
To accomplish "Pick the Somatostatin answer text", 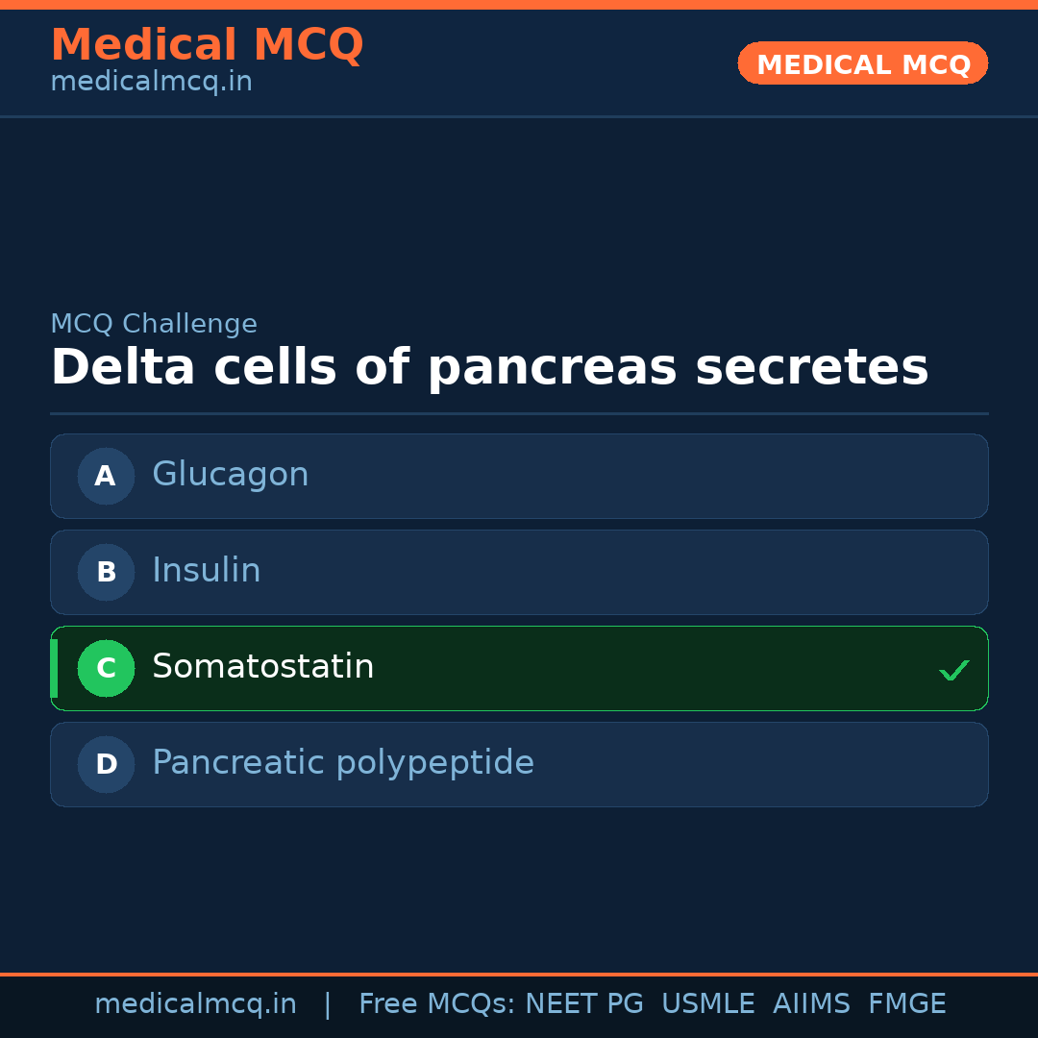I will 263,667.
